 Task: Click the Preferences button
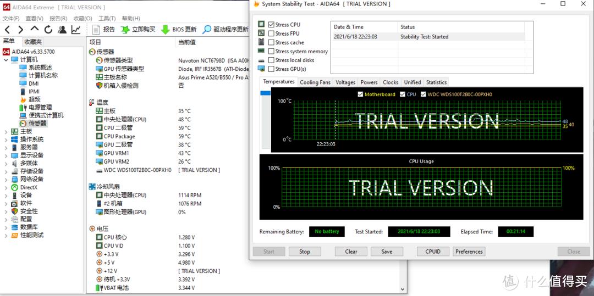coord(469,252)
